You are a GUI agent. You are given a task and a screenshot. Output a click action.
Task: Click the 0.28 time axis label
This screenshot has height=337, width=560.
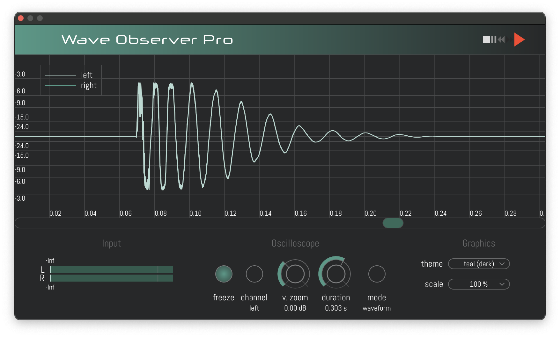click(511, 213)
